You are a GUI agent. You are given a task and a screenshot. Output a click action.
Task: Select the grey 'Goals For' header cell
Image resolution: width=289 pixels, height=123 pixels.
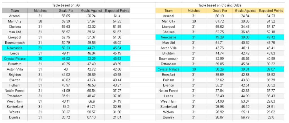66,11
